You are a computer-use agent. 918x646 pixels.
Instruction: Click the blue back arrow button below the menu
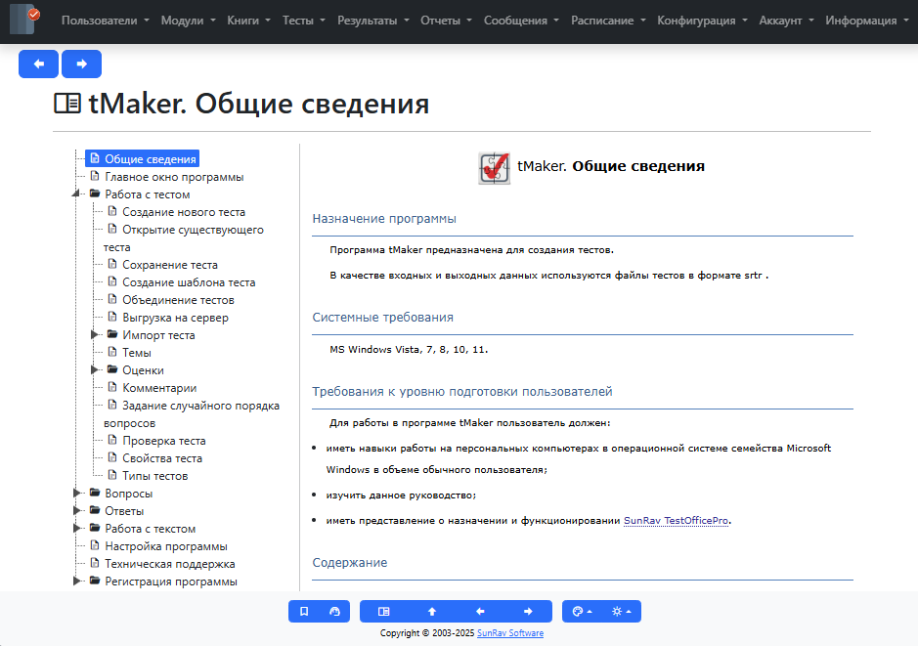[38, 64]
